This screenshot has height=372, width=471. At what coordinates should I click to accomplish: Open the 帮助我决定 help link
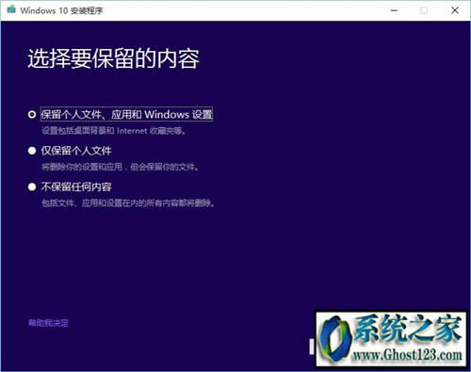[x=48, y=323]
